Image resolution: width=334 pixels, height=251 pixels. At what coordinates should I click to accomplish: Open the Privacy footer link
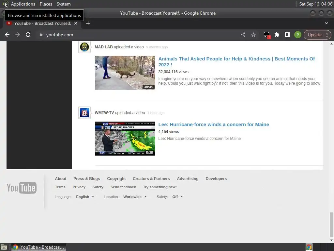click(79, 187)
